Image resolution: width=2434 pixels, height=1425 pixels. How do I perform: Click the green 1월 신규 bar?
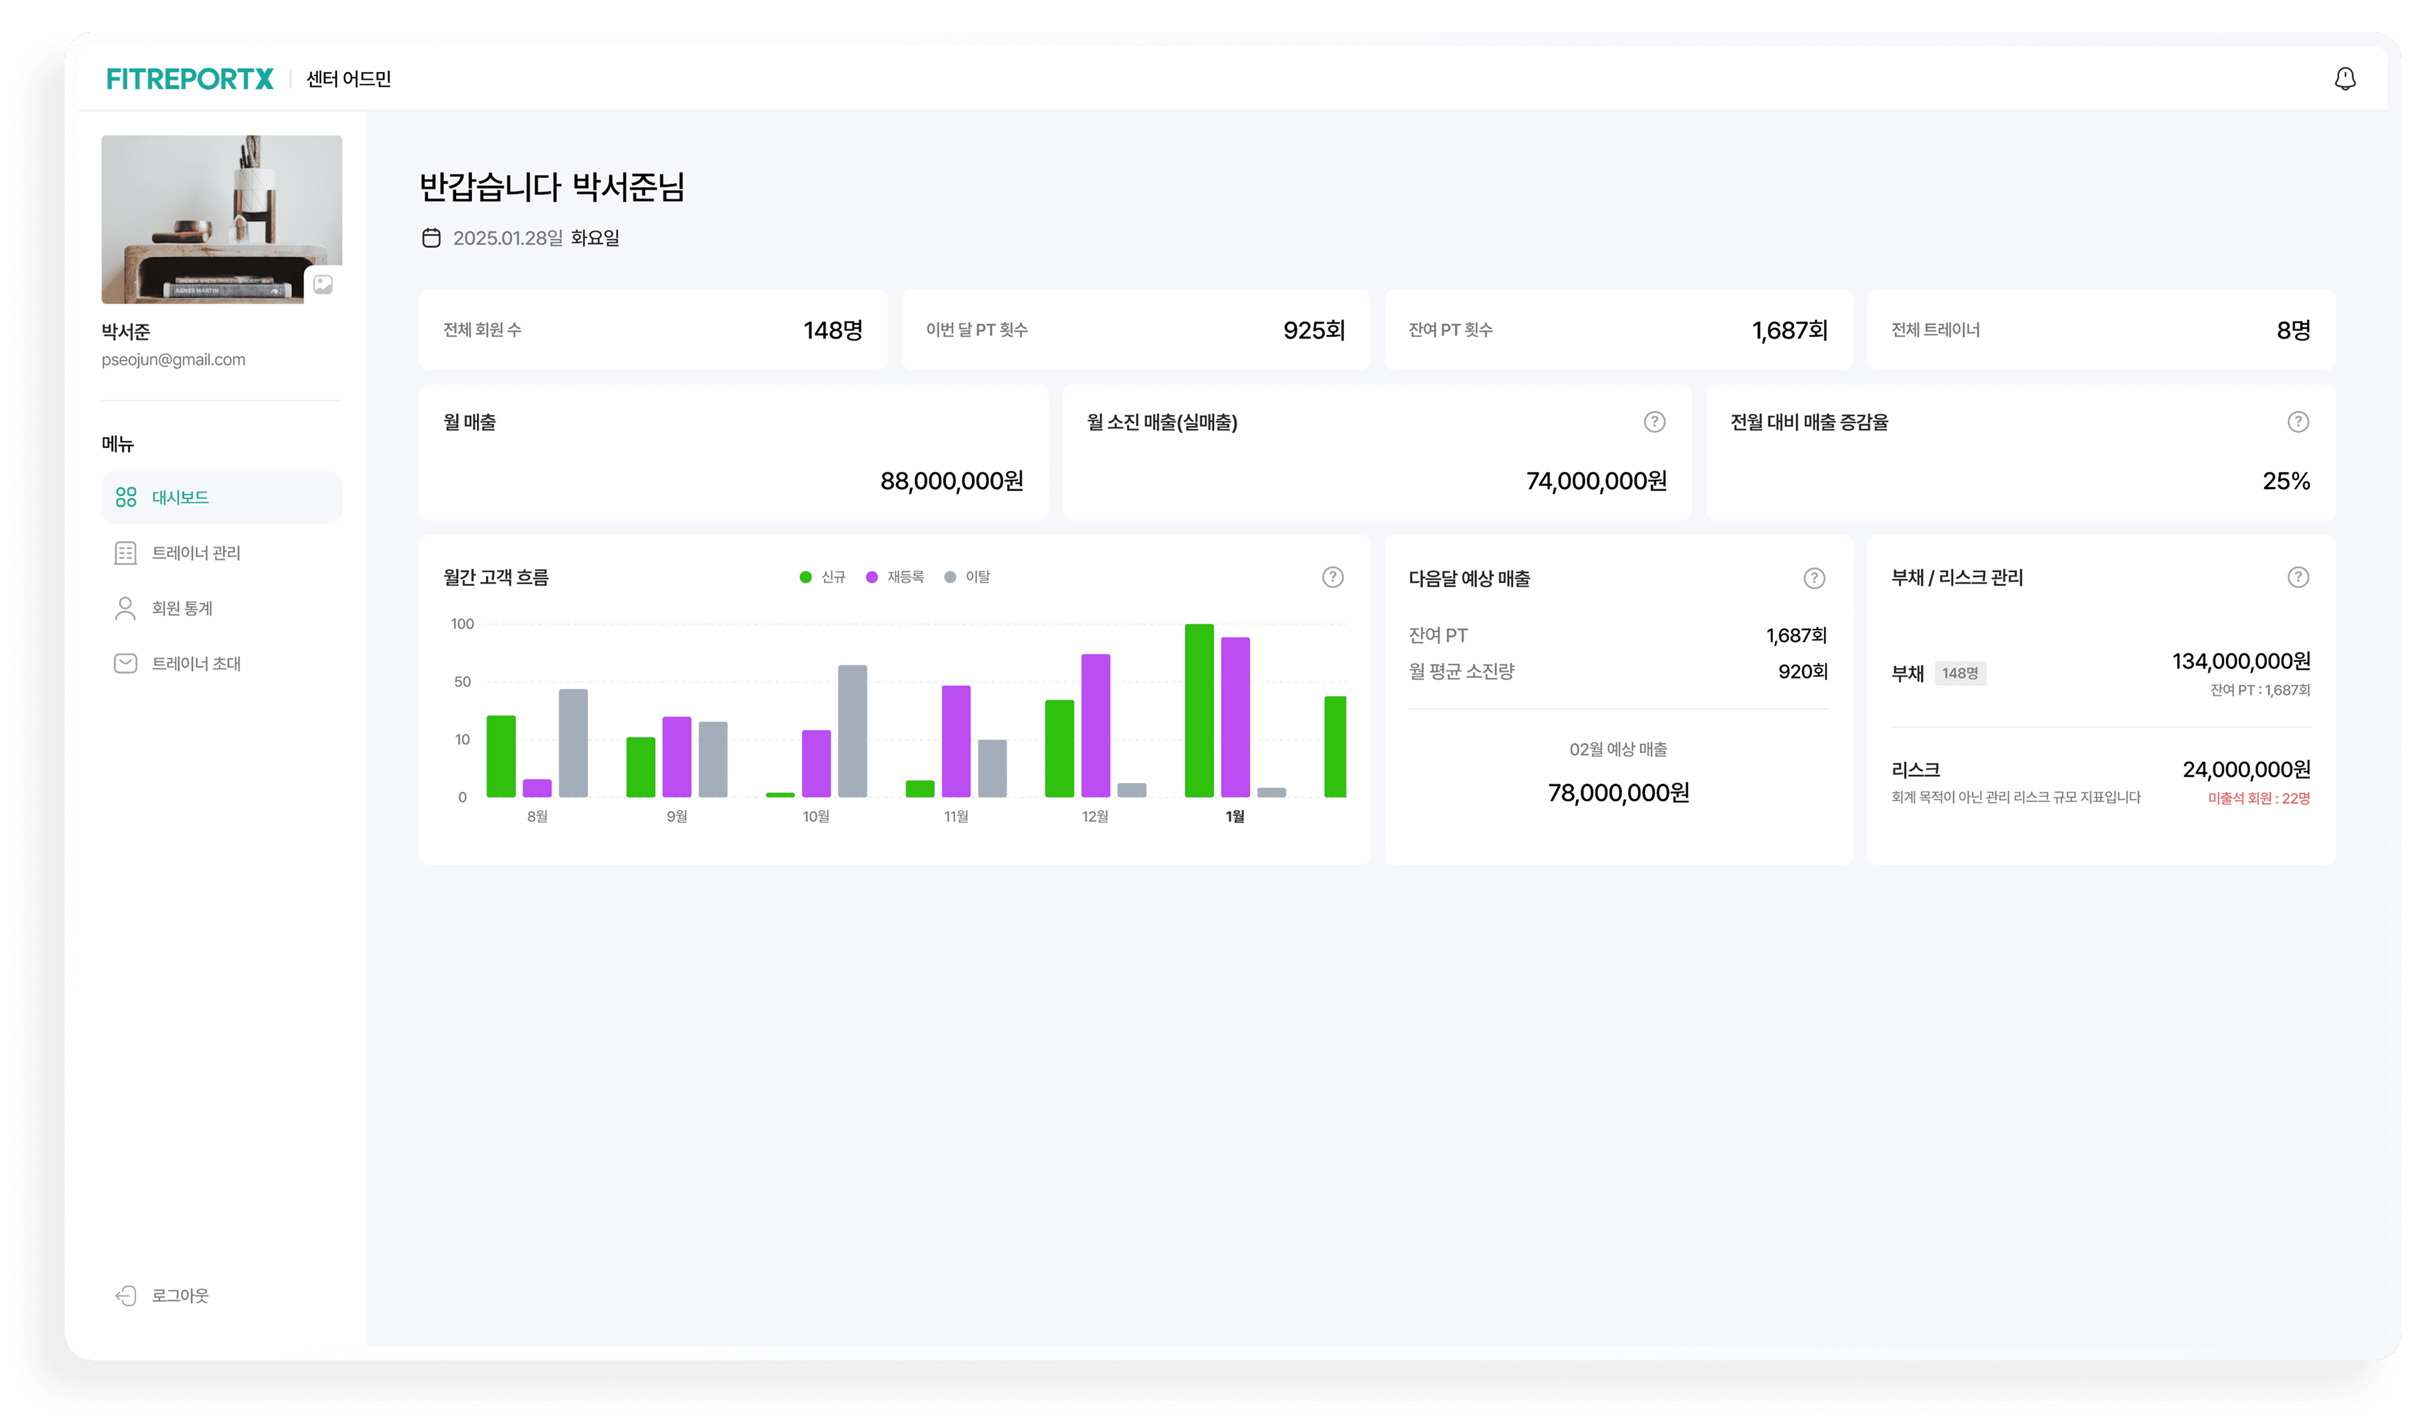click(x=1199, y=710)
